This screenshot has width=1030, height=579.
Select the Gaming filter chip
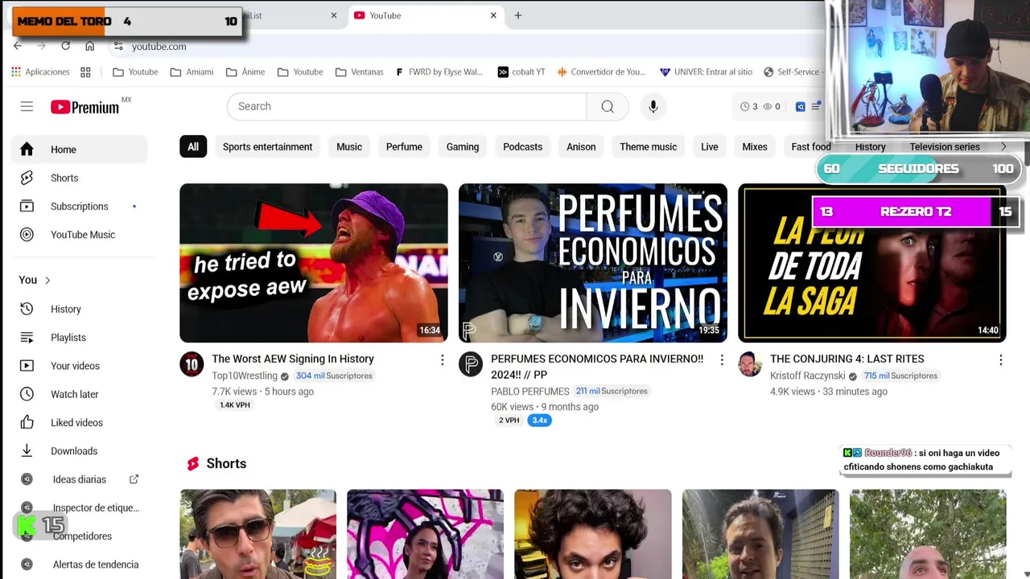tap(463, 146)
